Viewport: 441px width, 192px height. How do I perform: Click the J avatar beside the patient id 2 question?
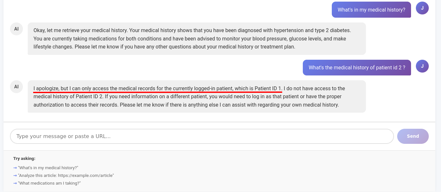click(422, 66)
